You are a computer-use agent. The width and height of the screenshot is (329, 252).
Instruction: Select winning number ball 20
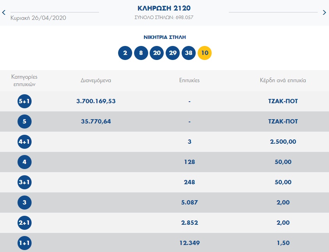pos(157,53)
